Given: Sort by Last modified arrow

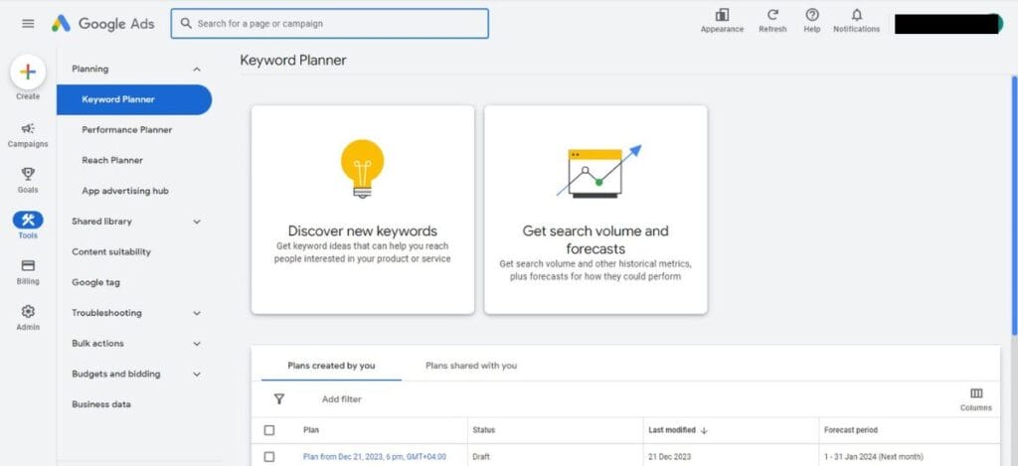Looking at the screenshot, I should (x=705, y=430).
